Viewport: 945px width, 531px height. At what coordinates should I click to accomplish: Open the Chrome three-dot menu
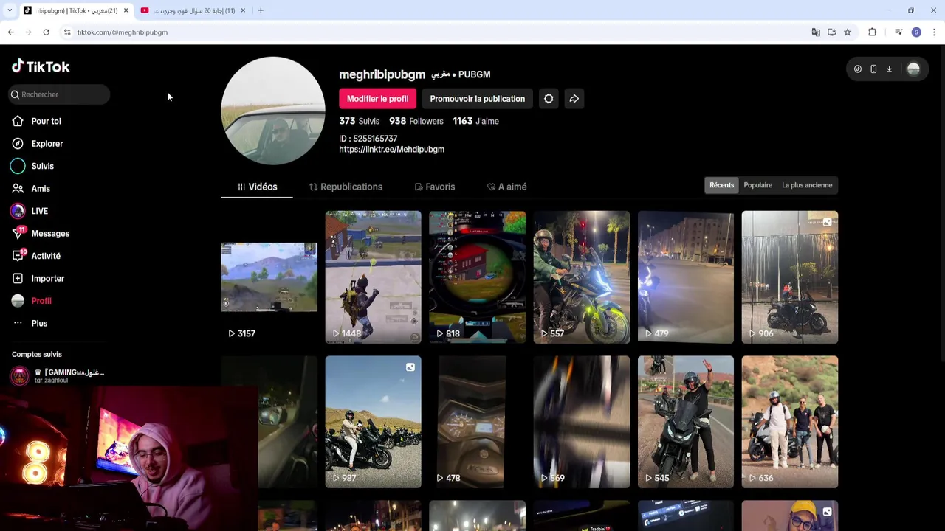pos(934,32)
